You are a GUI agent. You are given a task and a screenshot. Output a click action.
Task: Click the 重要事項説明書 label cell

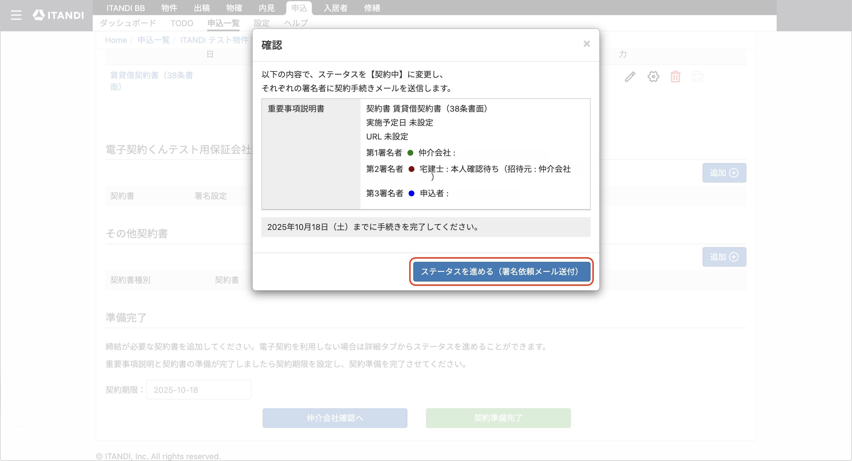(311, 154)
